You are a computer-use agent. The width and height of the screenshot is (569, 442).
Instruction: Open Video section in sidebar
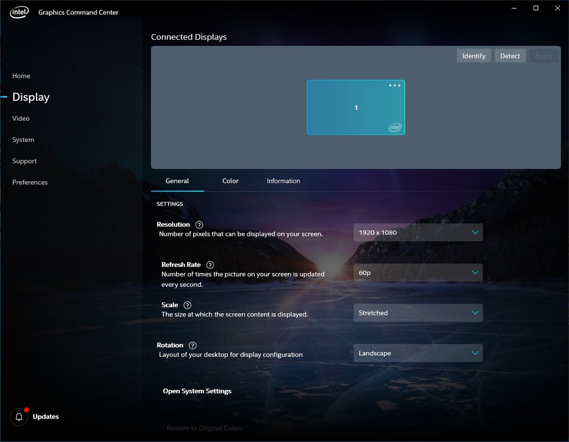(21, 118)
